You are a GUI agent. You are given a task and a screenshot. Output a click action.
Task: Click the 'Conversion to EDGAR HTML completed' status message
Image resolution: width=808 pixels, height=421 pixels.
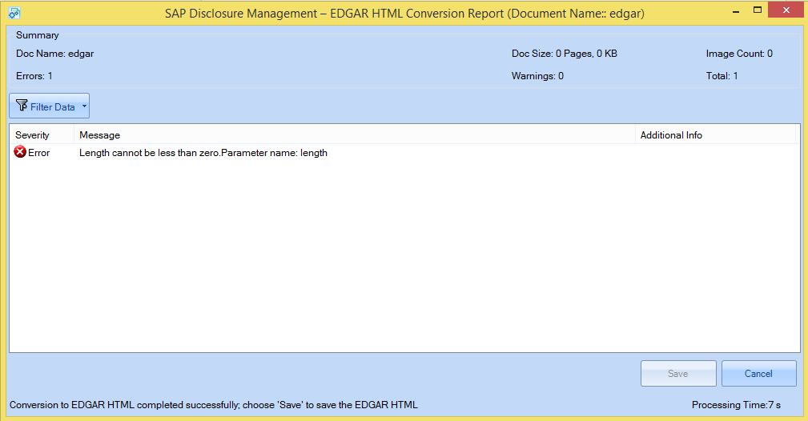pyautogui.click(x=213, y=405)
